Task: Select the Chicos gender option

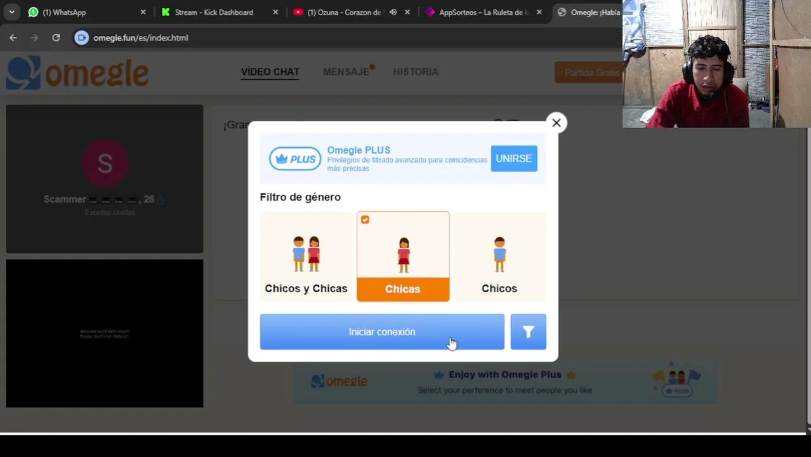Action: pyautogui.click(x=499, y=256)
